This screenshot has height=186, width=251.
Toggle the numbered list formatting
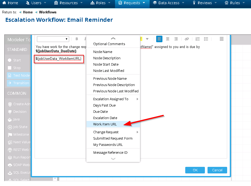pyautogui.click(x=198, y=39)
